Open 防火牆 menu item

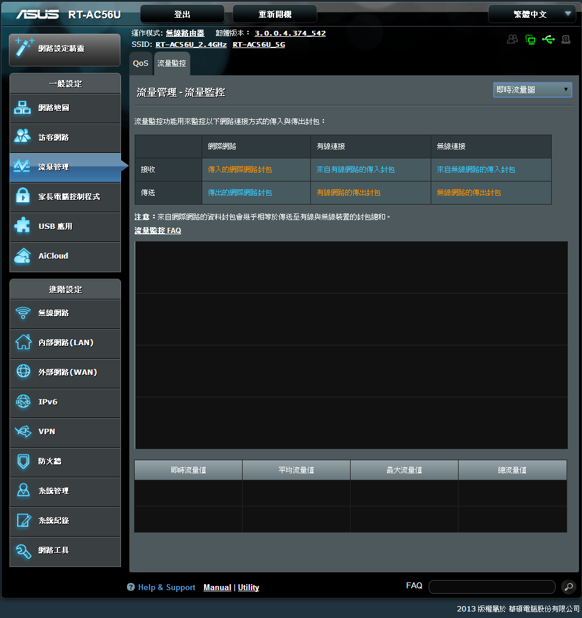click(x=65, y=461)
